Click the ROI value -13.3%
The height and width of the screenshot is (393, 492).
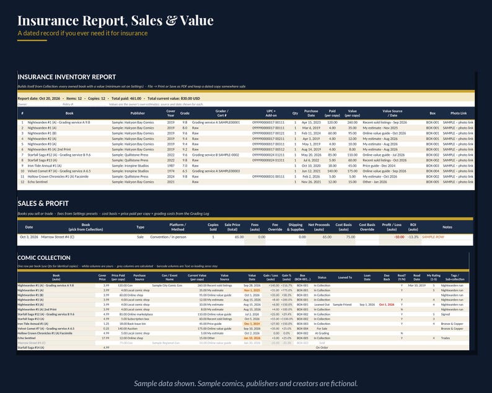(x=413, y=237)
